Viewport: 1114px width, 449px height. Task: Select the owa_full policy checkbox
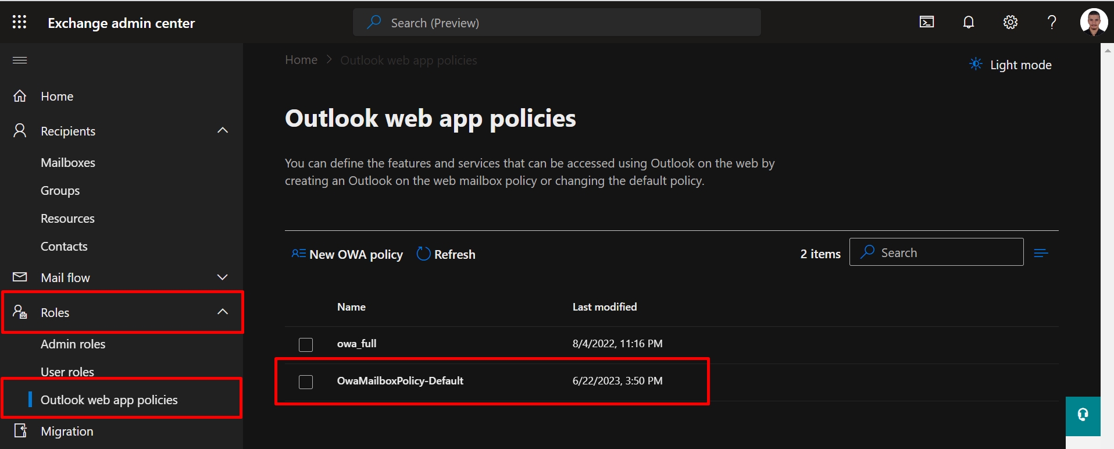[x=306, y=345]
